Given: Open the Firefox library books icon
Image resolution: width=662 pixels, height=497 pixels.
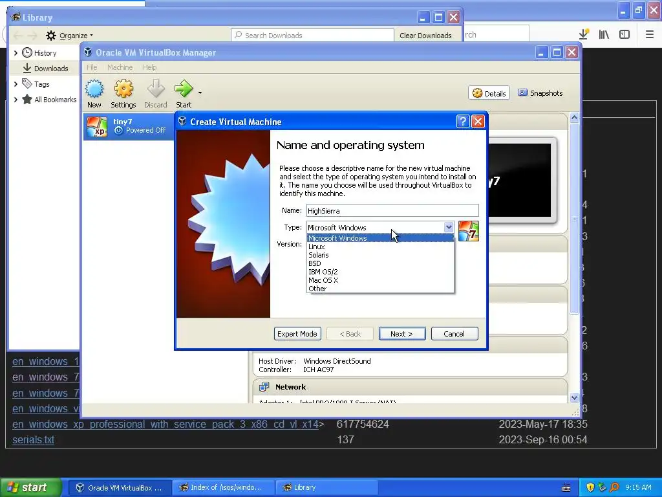Looking at the screenshot, I should point(604,35).
